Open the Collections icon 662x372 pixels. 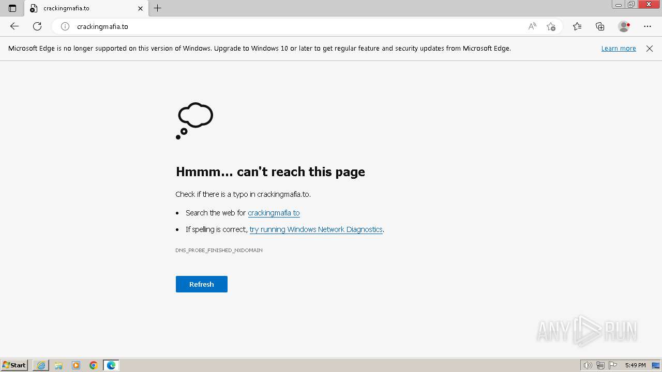pos(600,26)
